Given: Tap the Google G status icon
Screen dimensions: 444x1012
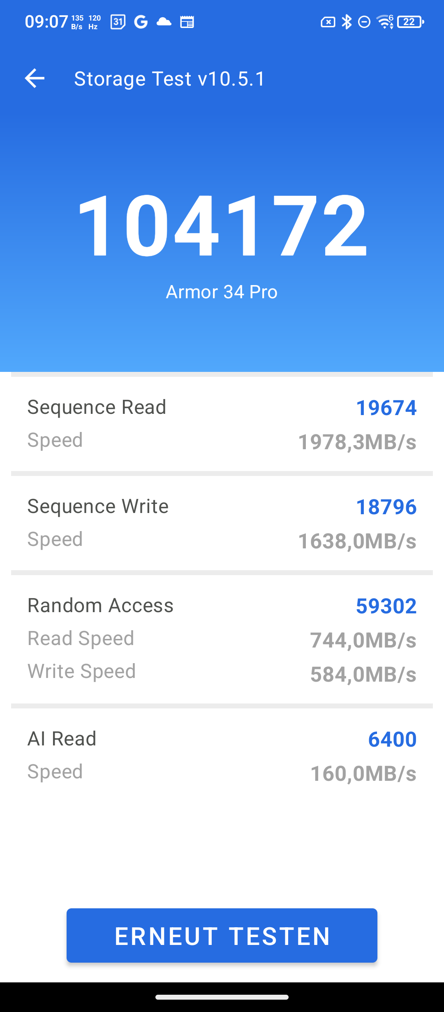Looking at the screenshot, I should coord(141,22).
